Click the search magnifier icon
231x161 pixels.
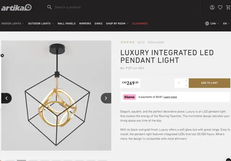[x=49, y=7]
